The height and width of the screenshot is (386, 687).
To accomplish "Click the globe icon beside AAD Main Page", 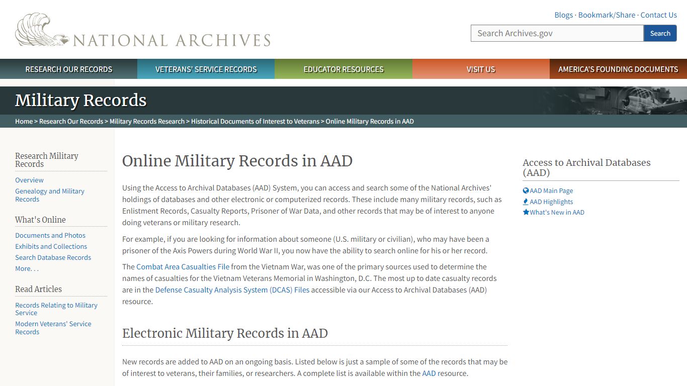I will 526,190.
